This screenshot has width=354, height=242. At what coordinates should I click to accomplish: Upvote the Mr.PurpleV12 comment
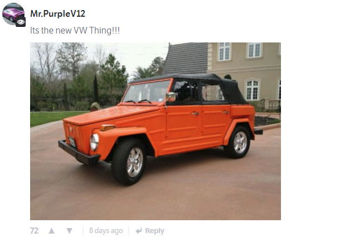(51, 231)
